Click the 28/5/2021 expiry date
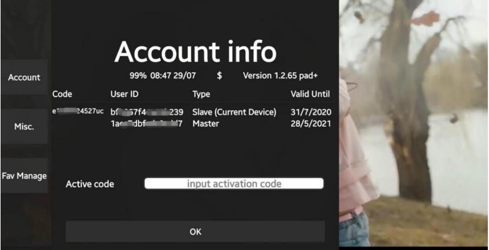The width and height of the screenshot is (489, 250). pyautogui.click(x=311, y=124)
